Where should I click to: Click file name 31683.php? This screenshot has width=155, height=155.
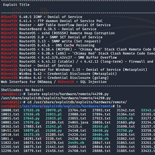coord(126,122)
